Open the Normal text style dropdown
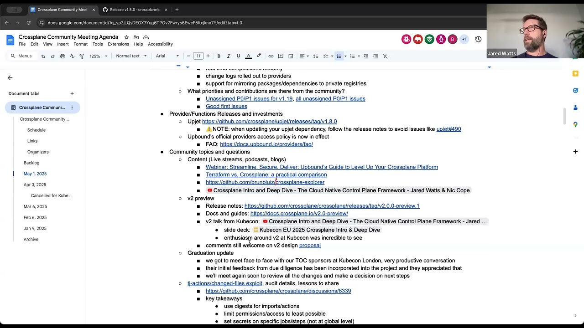This screenshot has width=584, height=328. tap(131, 56)
